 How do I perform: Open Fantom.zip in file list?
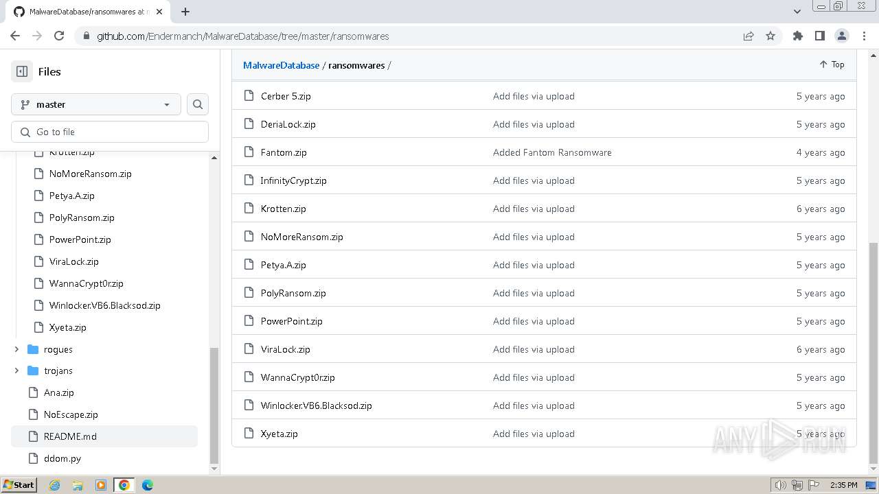tap(284, 152)
